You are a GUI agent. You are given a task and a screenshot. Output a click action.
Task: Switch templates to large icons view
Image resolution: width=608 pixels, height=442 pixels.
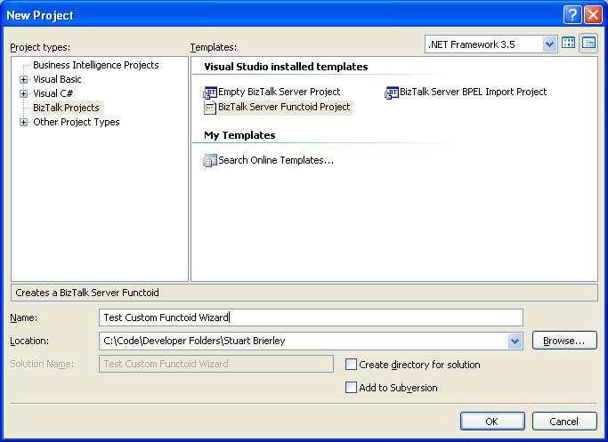pos(569,43)
